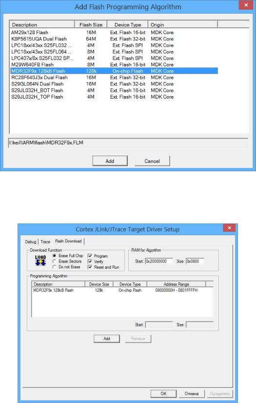The height and width of the screenshot is (403, 256).
Task: Select MDR32F9x 128kB Flash in Programming Algorithm list
Action: pos(54,290)
